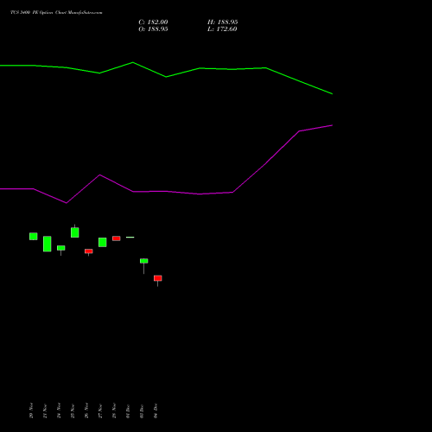The image size is (432, 432).
Task: Click the 27 Nov date label
Action: pyautogui.click(x=100, y=410)
